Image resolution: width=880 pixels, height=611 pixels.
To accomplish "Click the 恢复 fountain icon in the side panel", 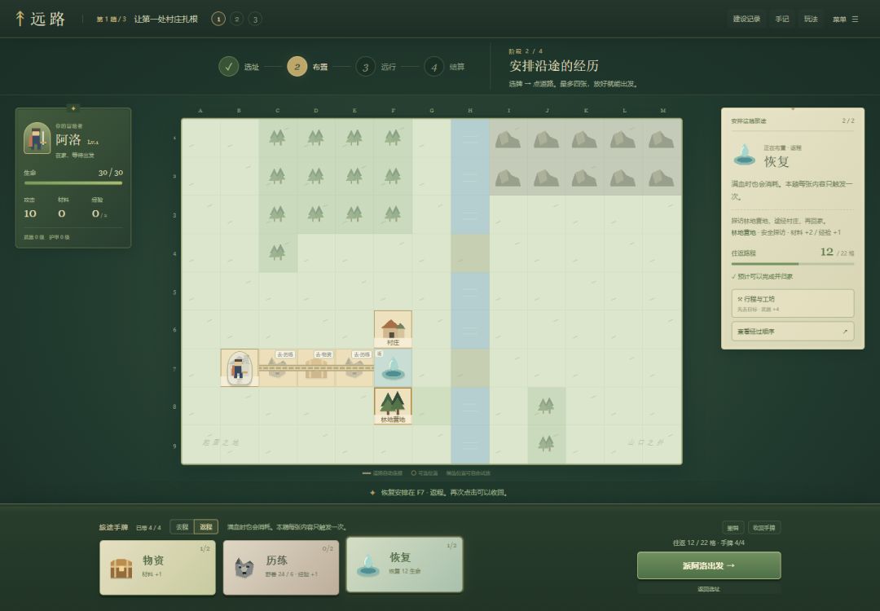I will point(744,155).
